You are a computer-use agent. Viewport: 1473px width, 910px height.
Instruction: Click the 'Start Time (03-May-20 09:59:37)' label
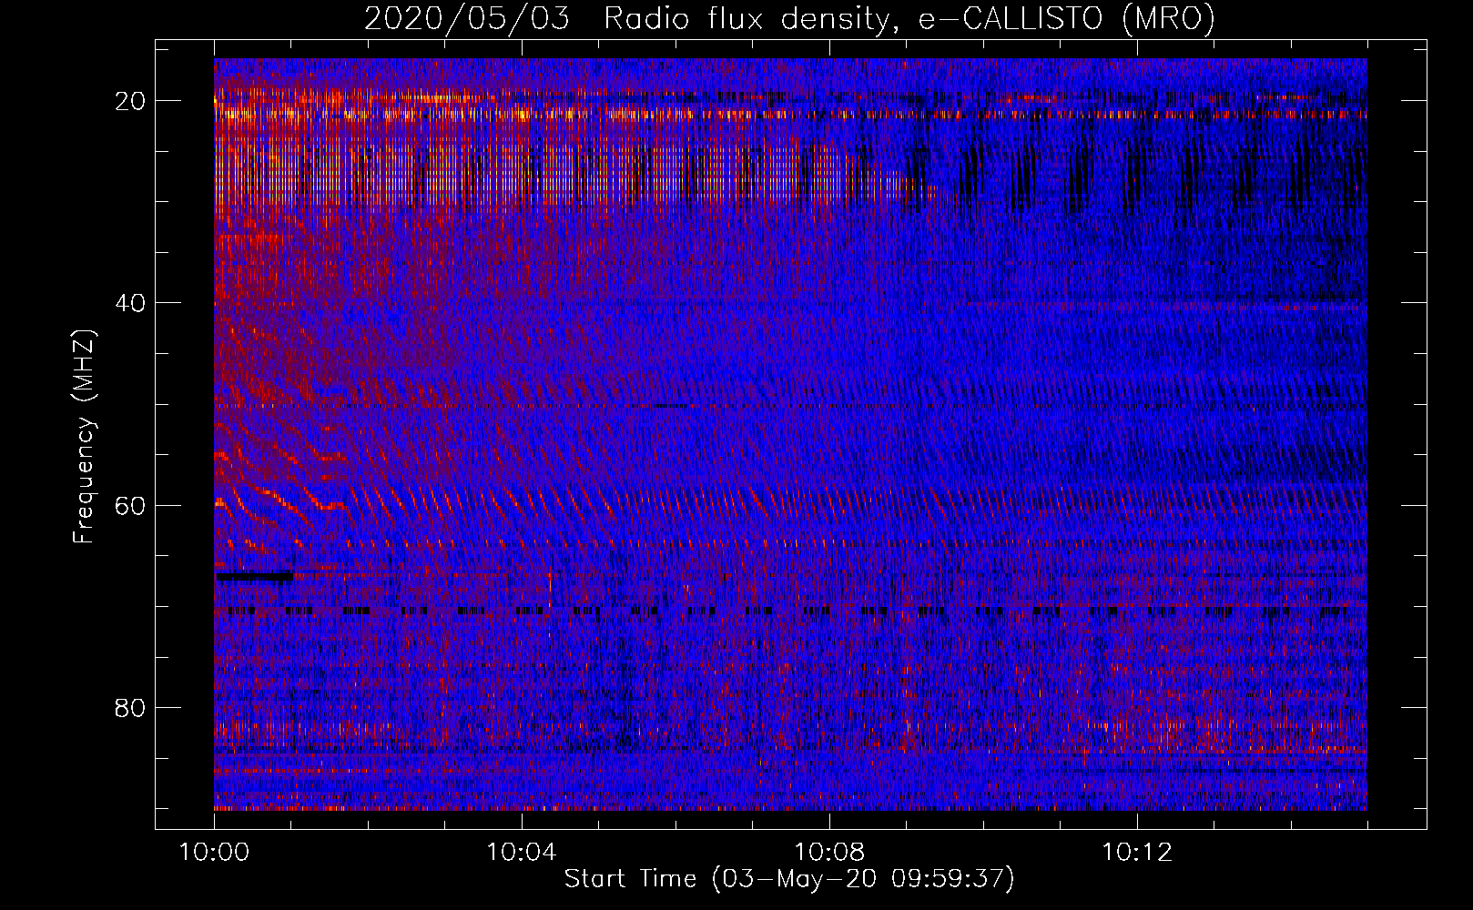[x=789, y=879]
